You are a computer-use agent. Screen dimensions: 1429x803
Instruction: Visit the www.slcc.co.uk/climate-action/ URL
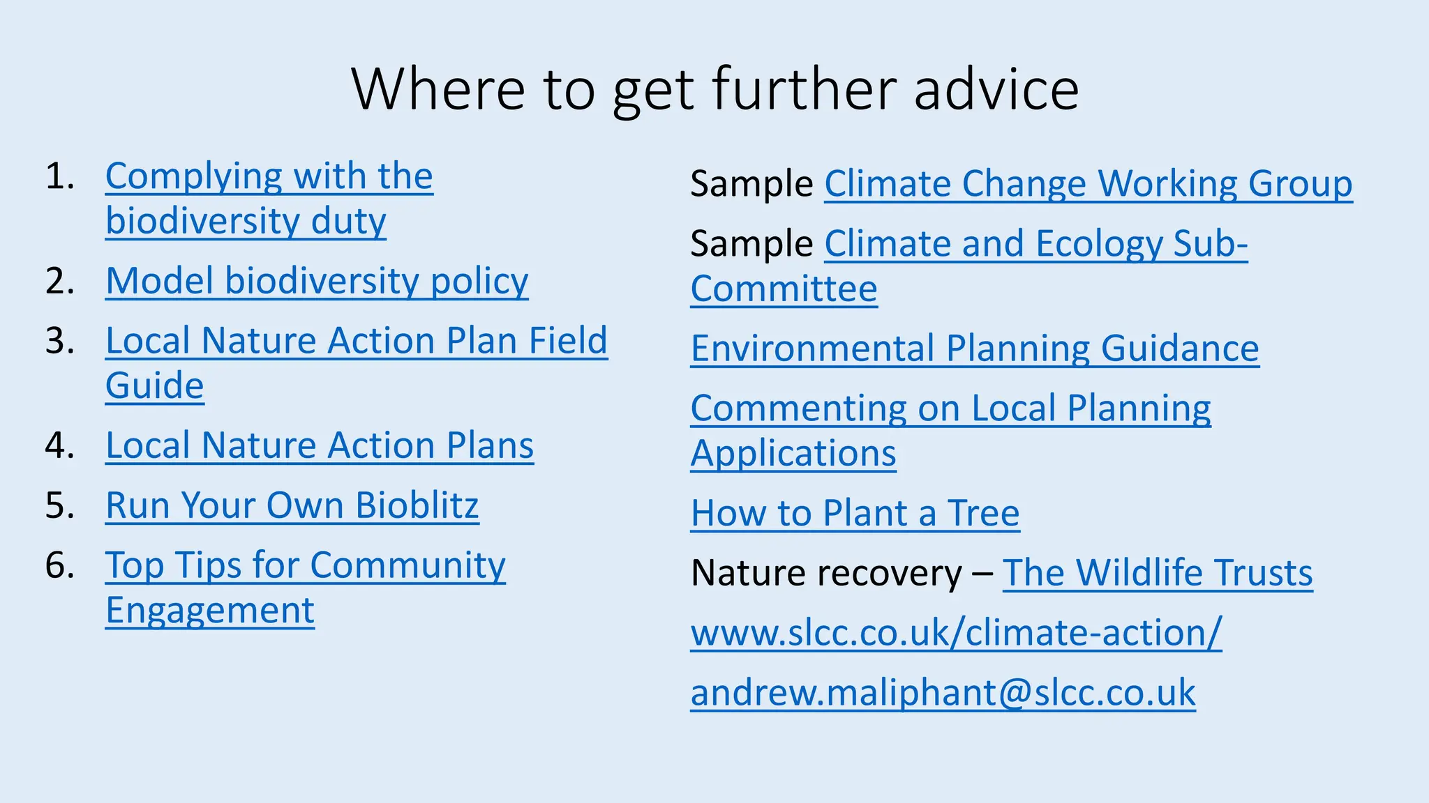coord(957,634)
